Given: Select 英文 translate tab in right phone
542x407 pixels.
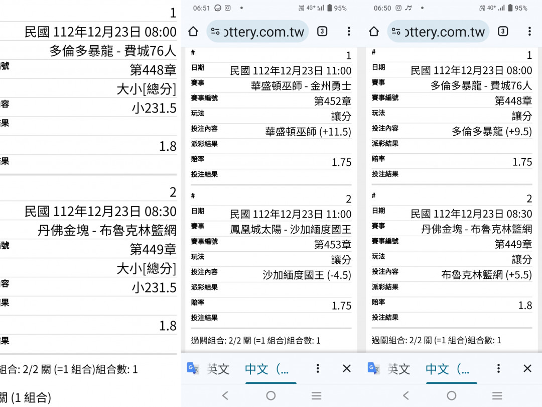Looking at the screenshot, I should (399, 369).
